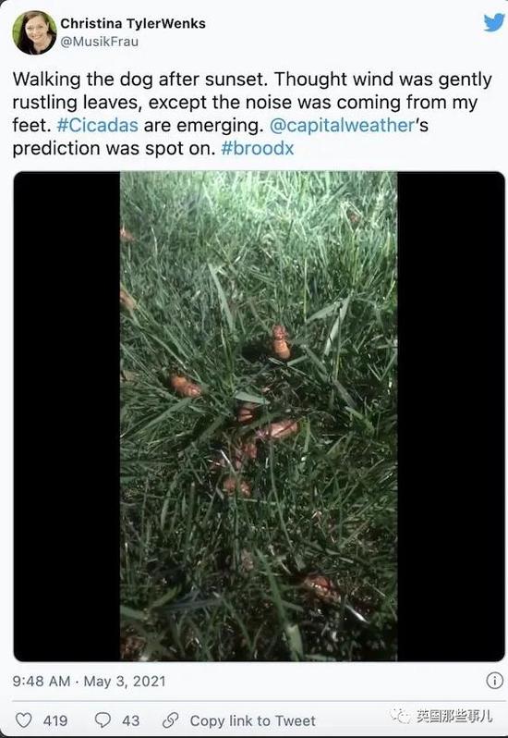Click the WeChat watermark logo

pos(399,716)
